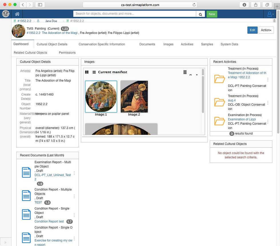Click the green New button
Viewport: 280px width, 246px height.
pos(212,14)
